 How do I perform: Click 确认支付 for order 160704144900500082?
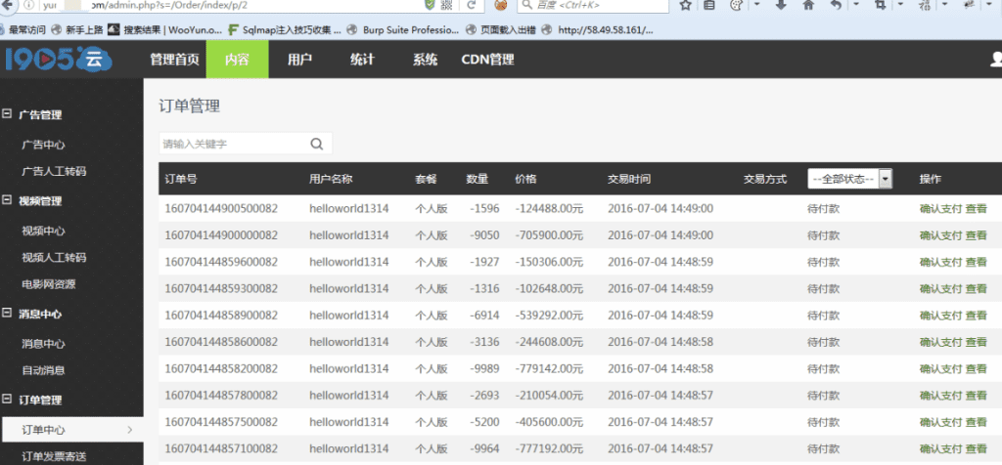[940, 208]
